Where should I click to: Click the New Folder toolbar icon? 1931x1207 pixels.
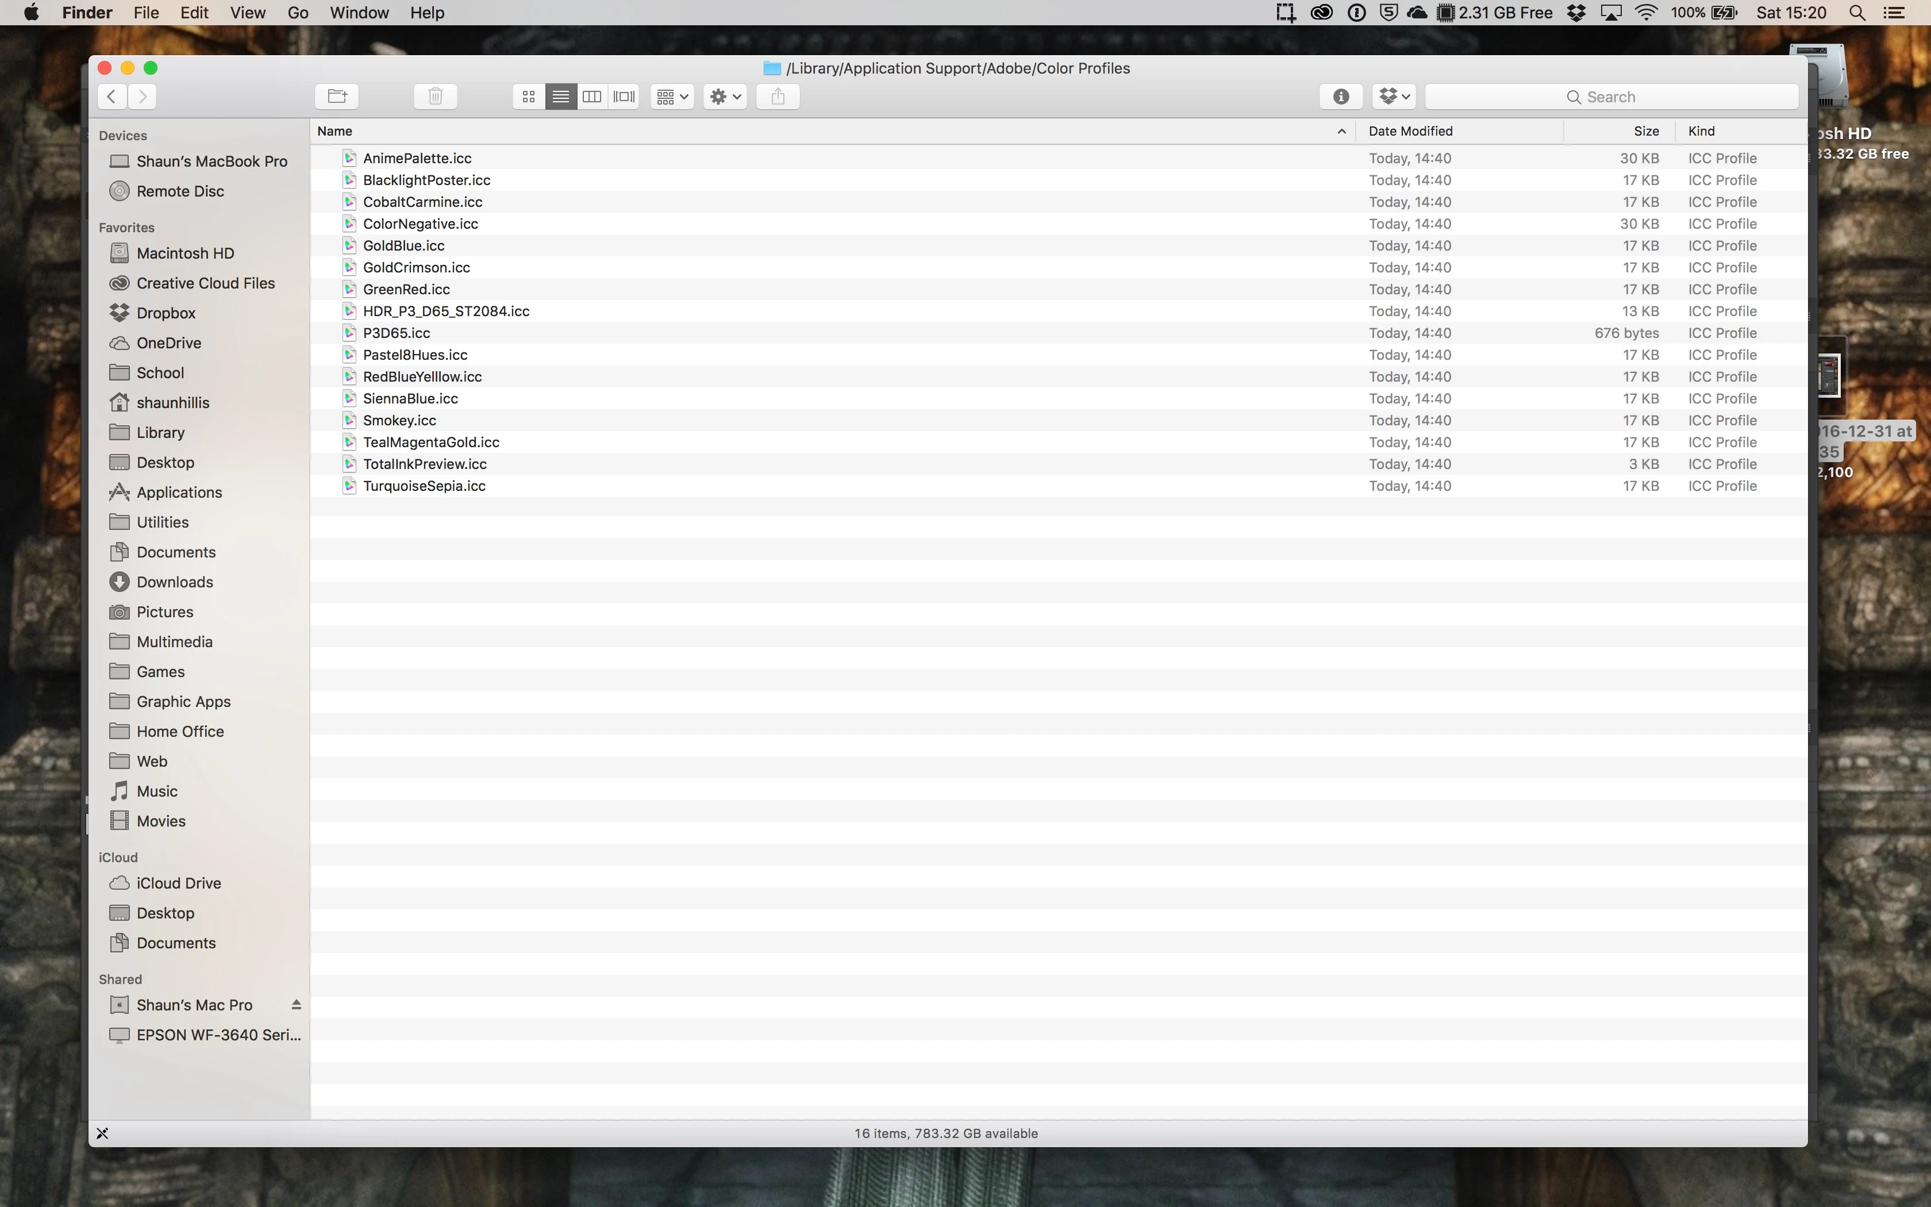point(337,97)
